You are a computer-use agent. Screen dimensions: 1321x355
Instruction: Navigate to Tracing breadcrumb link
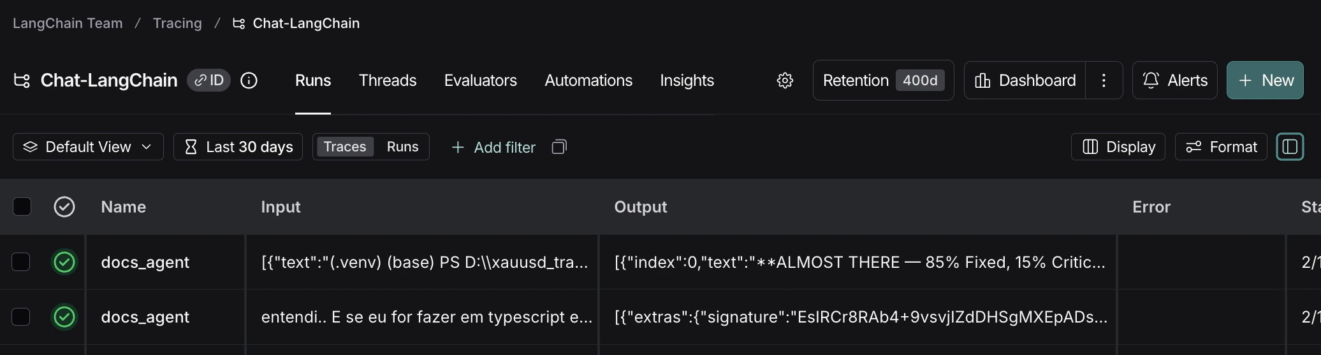pyautogui.click(x=177, y=24)
